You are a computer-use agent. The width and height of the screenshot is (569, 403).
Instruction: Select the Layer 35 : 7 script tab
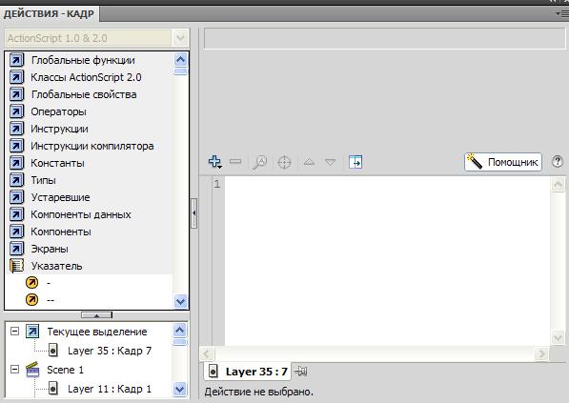[x=248, y=372]
